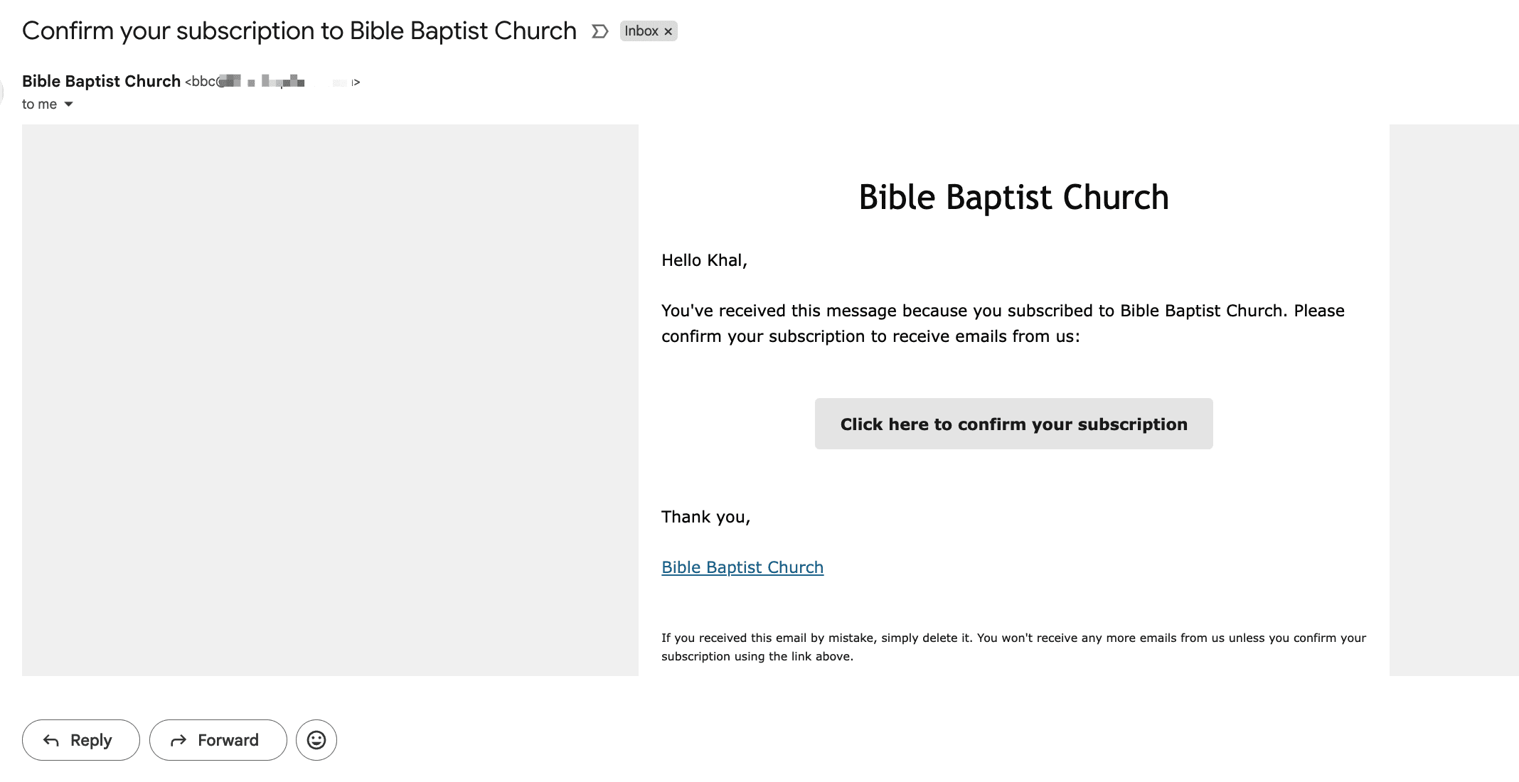Click the email subject line title

[299, 31]
